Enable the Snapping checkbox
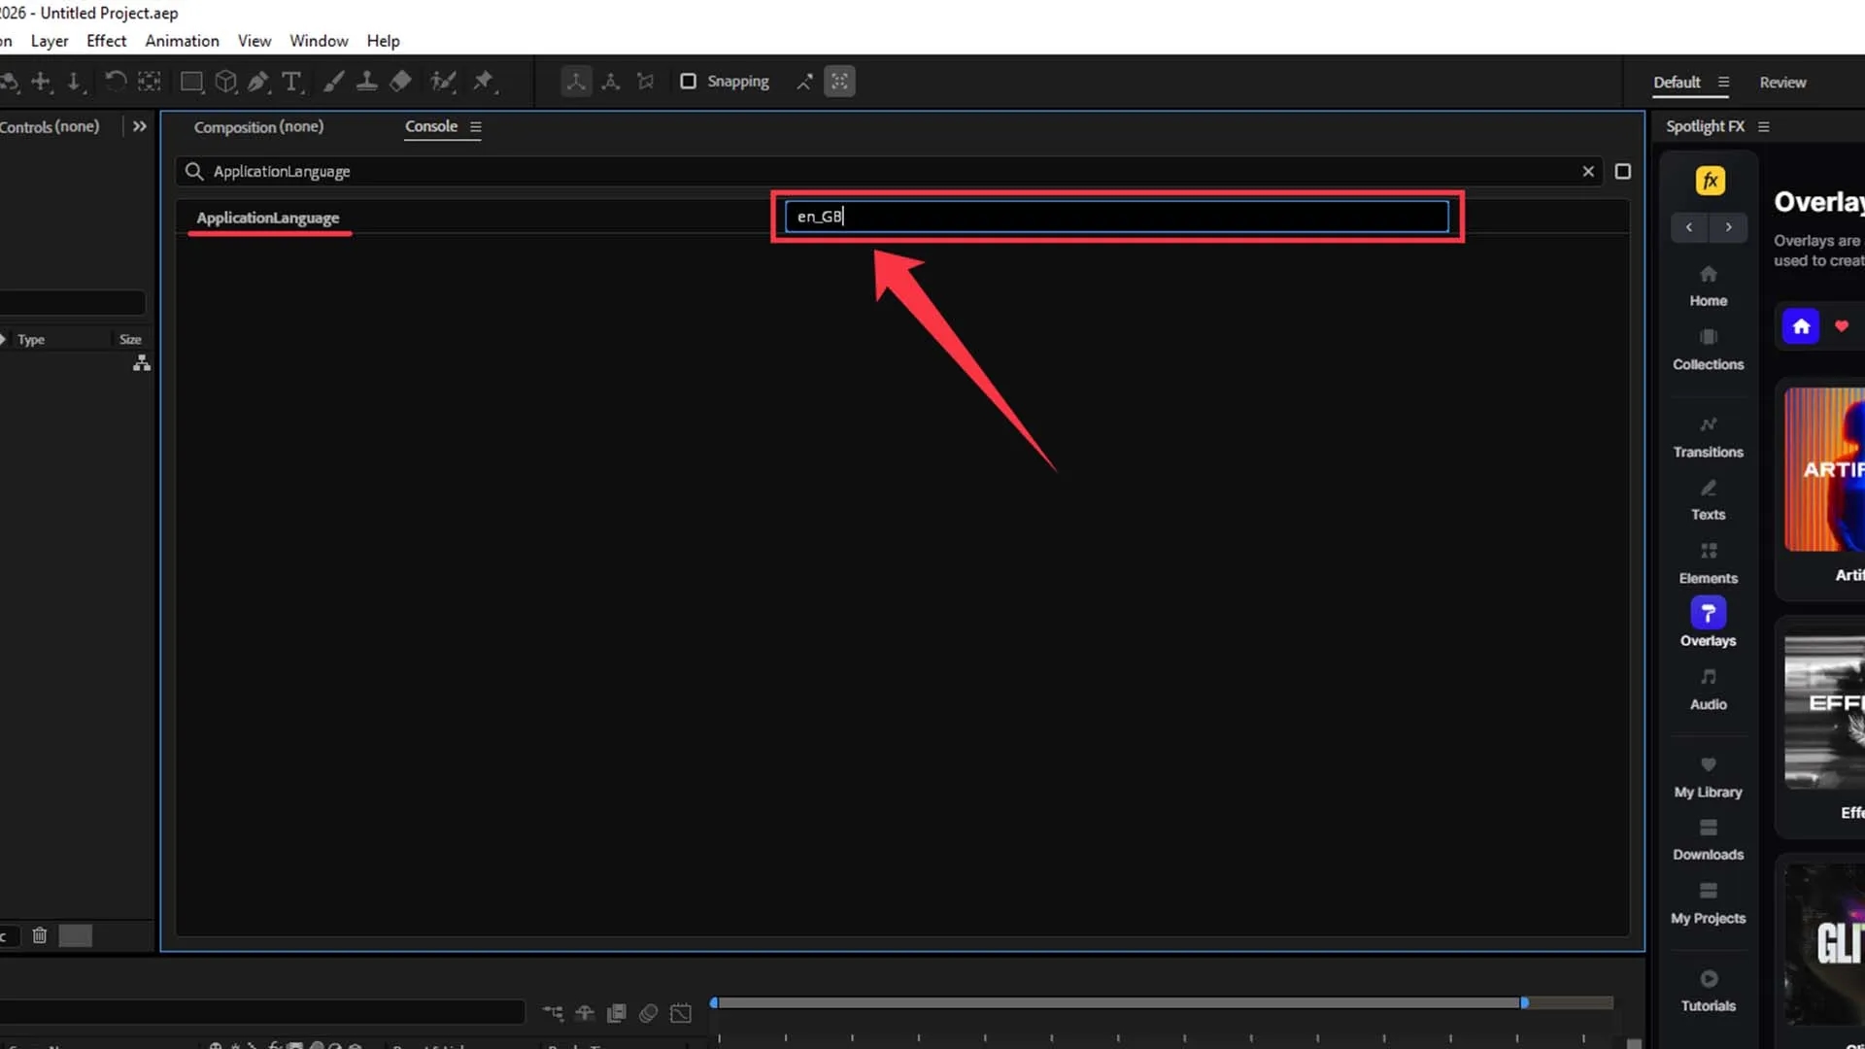 click(x=688, y=82)
